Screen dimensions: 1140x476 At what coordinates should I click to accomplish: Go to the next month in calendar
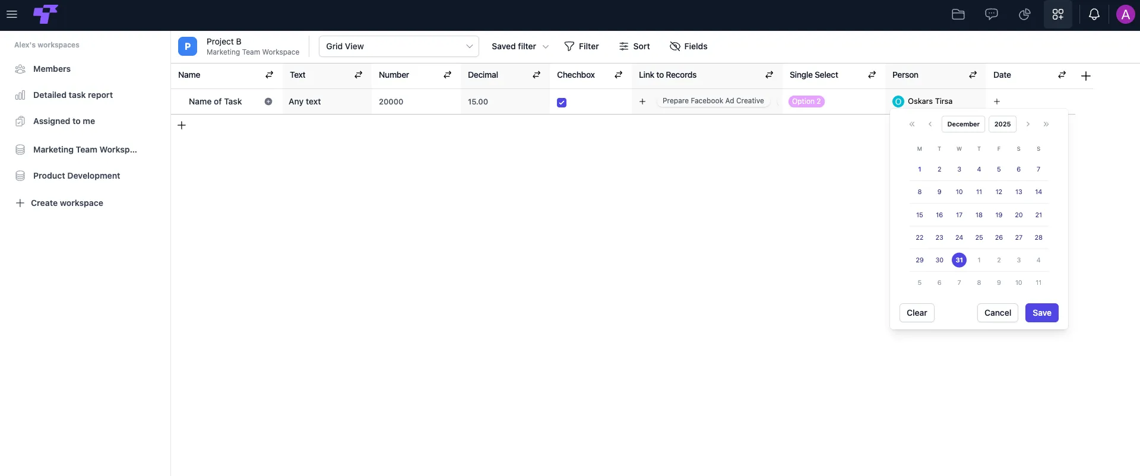[1028, 124]
